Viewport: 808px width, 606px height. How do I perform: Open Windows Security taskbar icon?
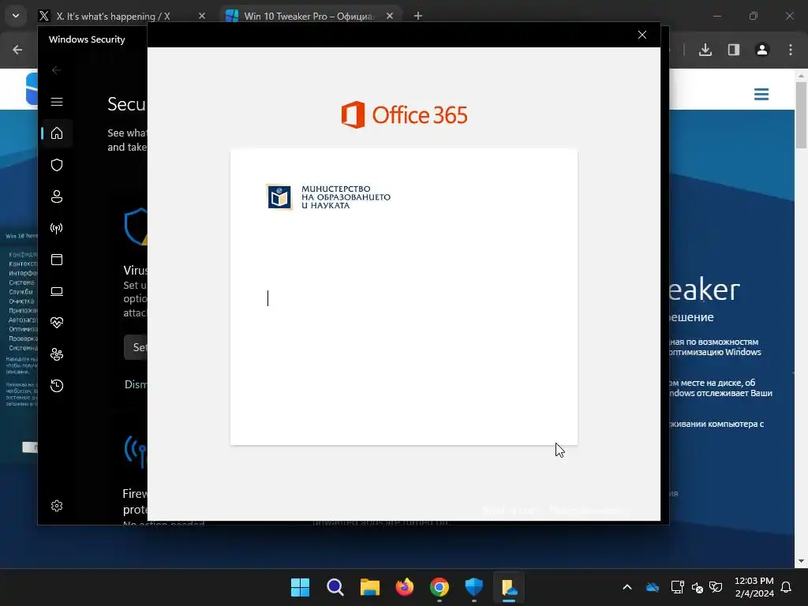pos(474,587)
